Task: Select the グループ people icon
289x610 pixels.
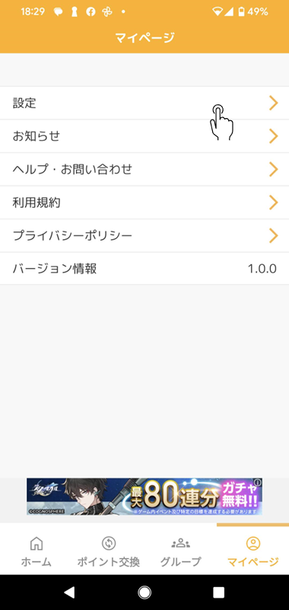Action: [181, 543]
